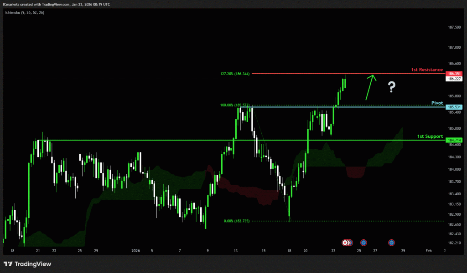The width and height of the screenshot is (467, 273).
Task: Click the TradingView logo
Action: [27, 264]
